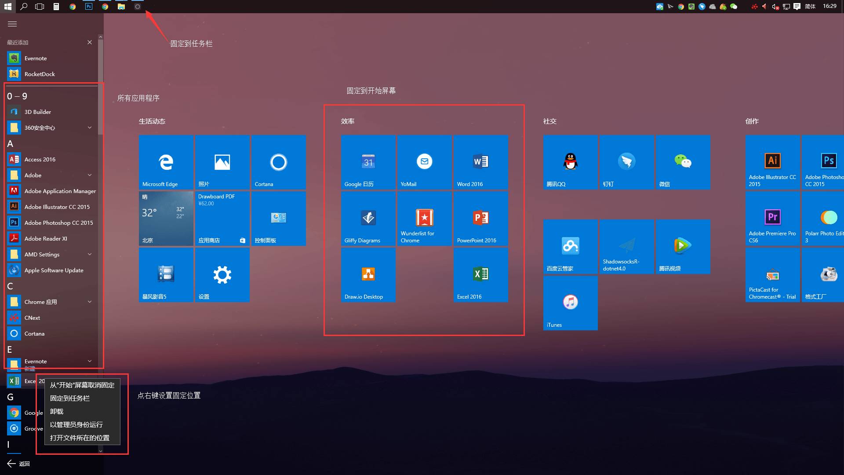Open the Word 2016 tile
This screenshot has height=475, width=844.
coord(480,162)
